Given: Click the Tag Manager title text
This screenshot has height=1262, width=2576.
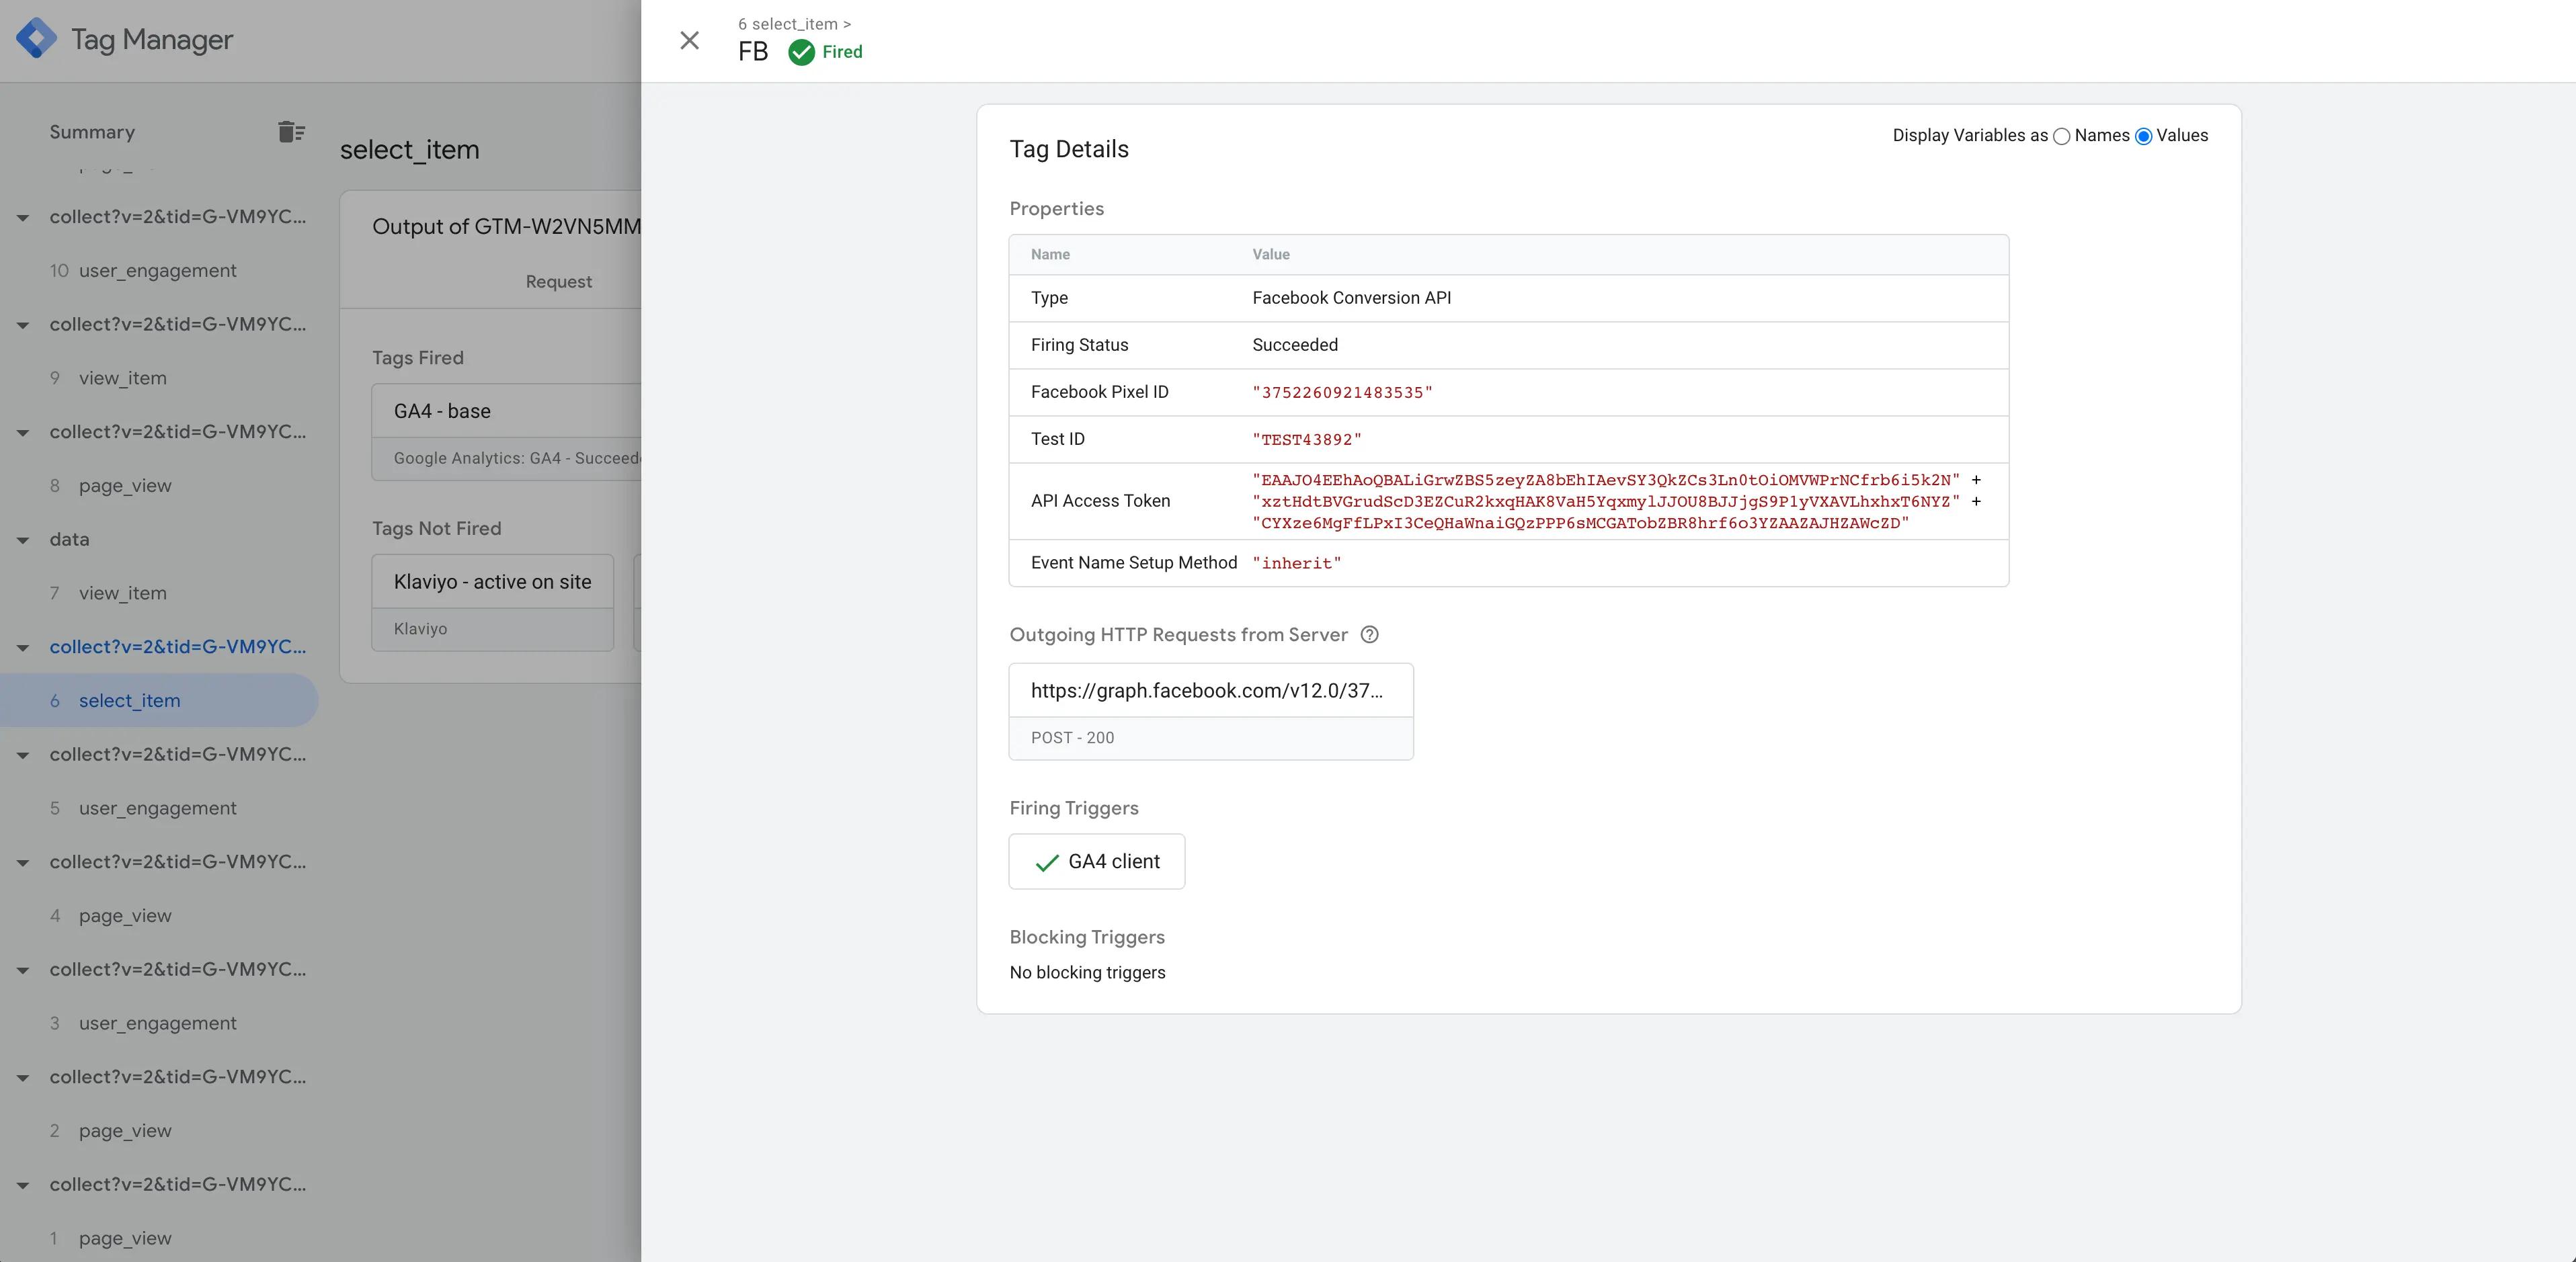Looking at the screenshot, I should 152,40.
